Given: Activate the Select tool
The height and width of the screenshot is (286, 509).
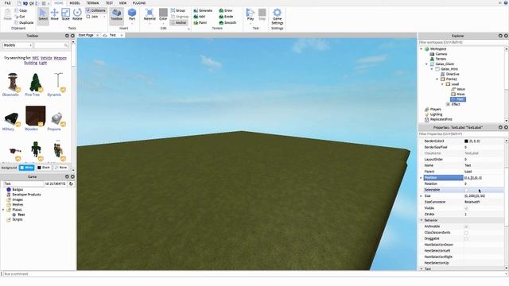Looking at the screenshot, I should pos(43,15).
